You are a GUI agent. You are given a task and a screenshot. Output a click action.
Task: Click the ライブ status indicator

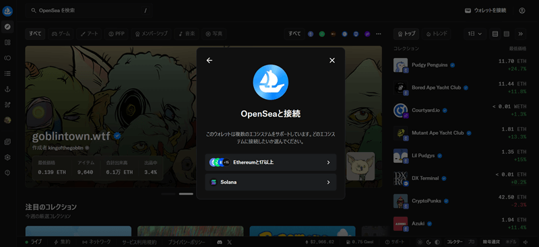(x=33, y=242)
